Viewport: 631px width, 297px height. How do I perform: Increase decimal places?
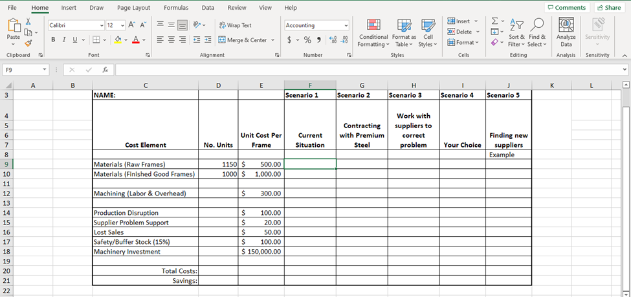click(333, 40)
